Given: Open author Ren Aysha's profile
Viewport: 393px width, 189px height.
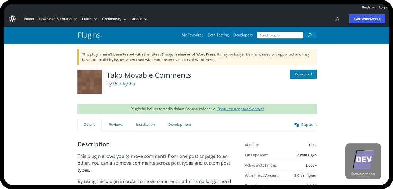Looking at the screenshot, I should click(124, 84).
